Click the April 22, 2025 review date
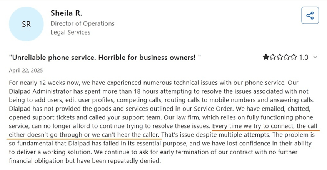327x170 pixels. point(26,71)
